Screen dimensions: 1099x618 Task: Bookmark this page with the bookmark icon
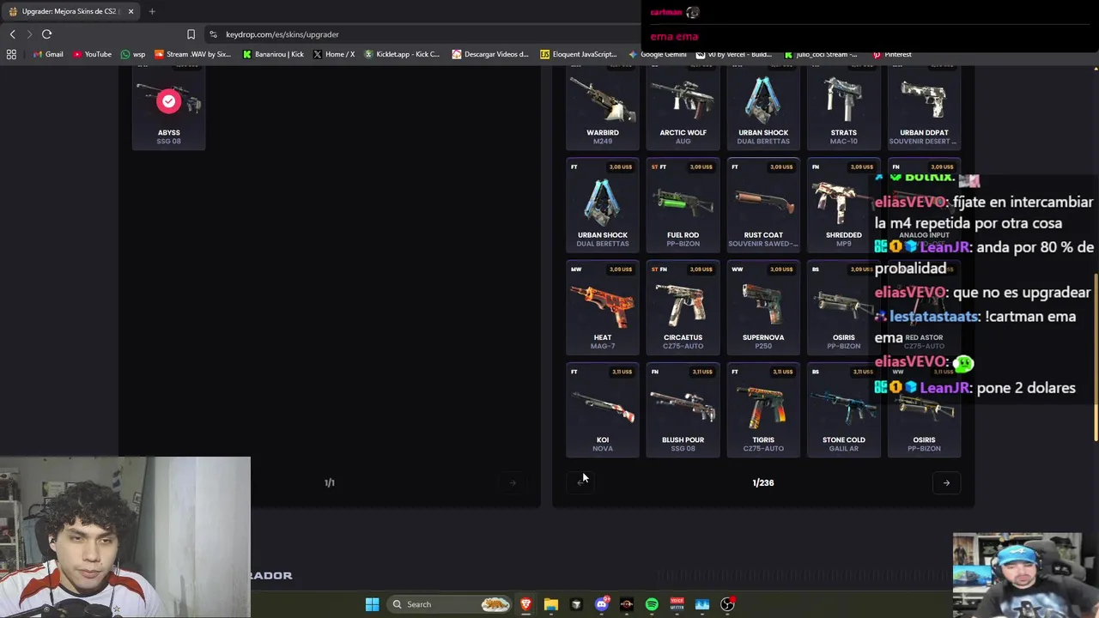click(191, 34)
